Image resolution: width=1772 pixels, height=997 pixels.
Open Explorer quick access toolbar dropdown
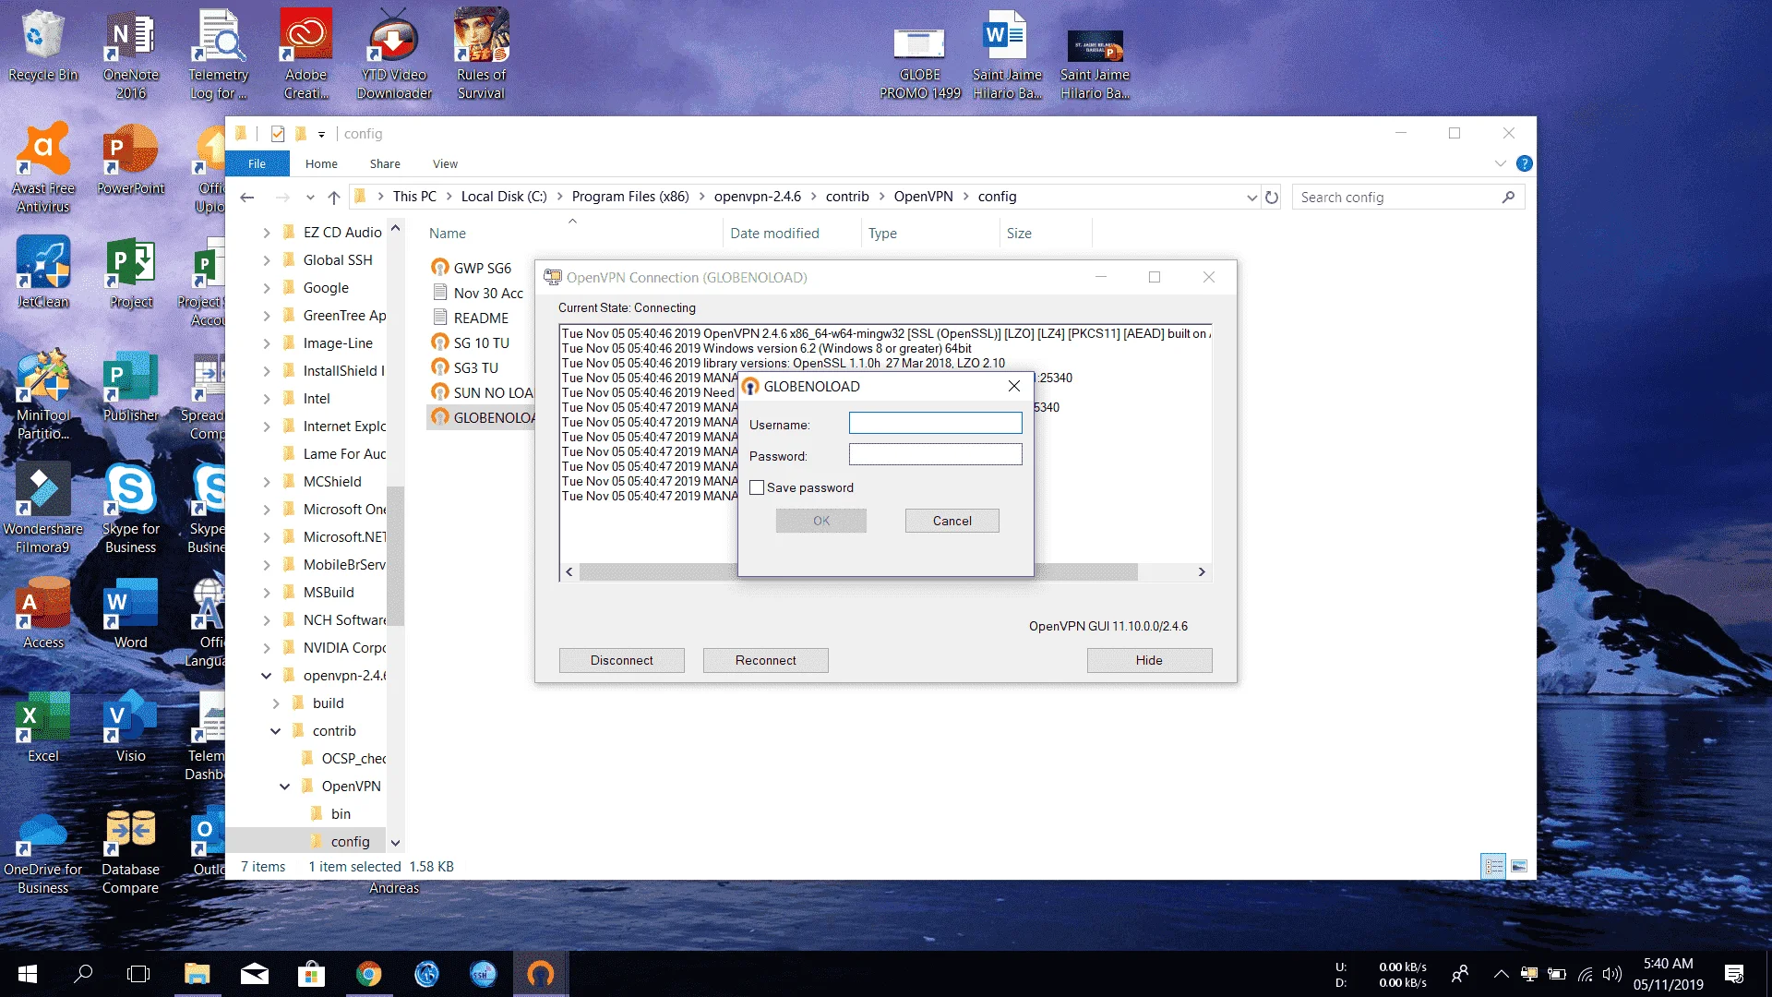[x=321, y=134]
